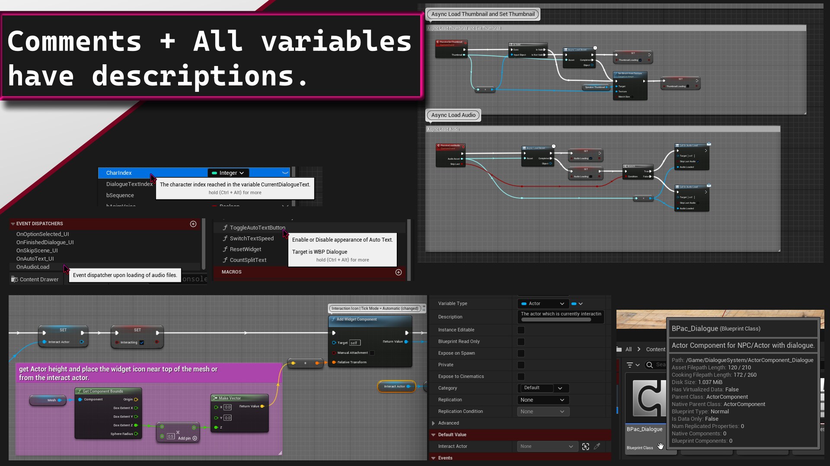This screenshot has width=830, height=466.
Task: Enable the Instance Editable checkbox
Action: [x=521, y=330]
